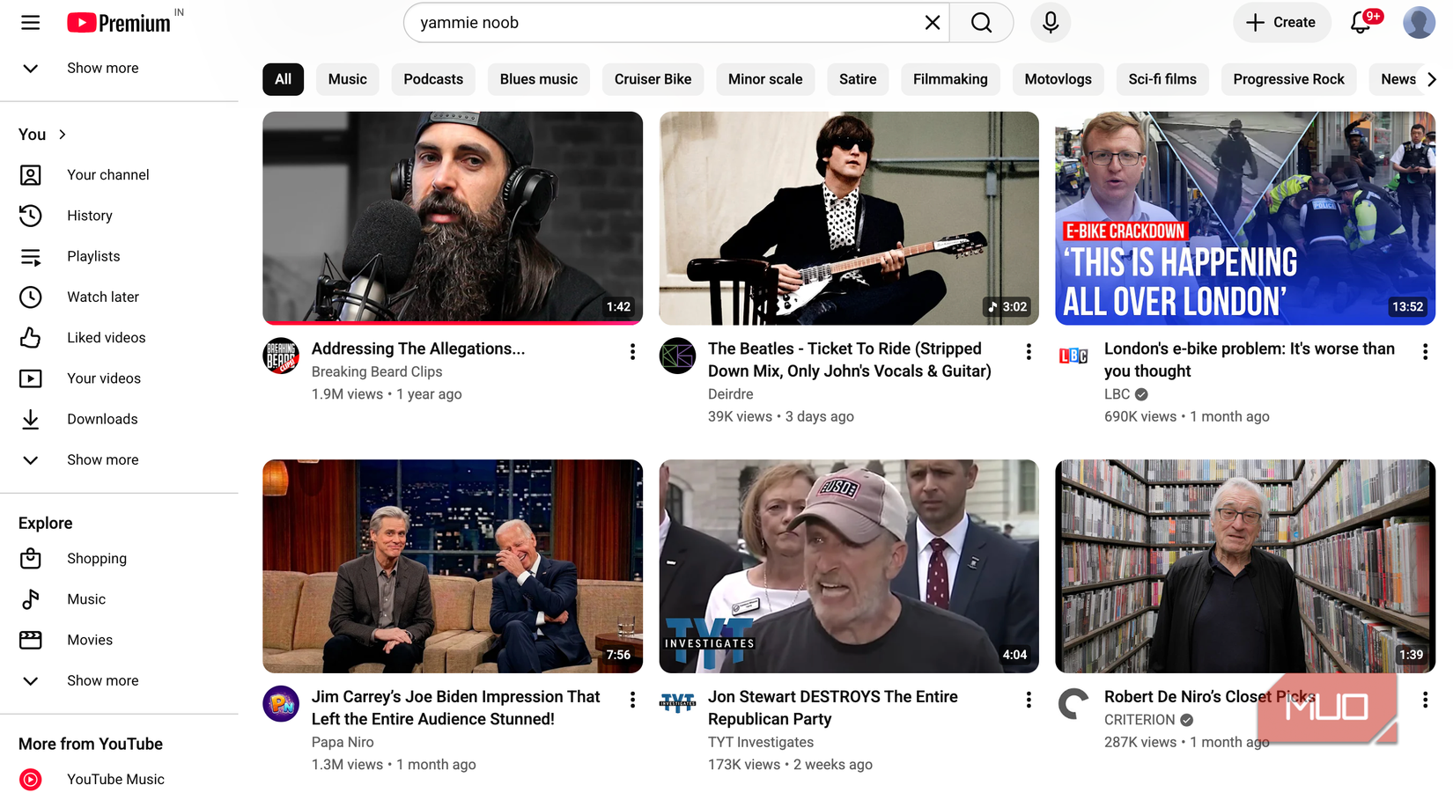
Task: Go to YouTube Premium home logo
Action: (x=119, y=23)
